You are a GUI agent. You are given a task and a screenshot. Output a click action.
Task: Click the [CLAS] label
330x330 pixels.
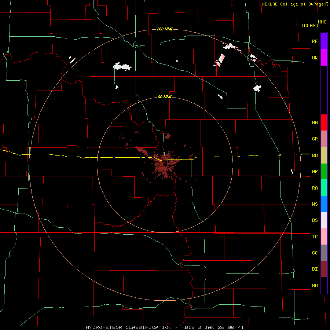(310, 25)
